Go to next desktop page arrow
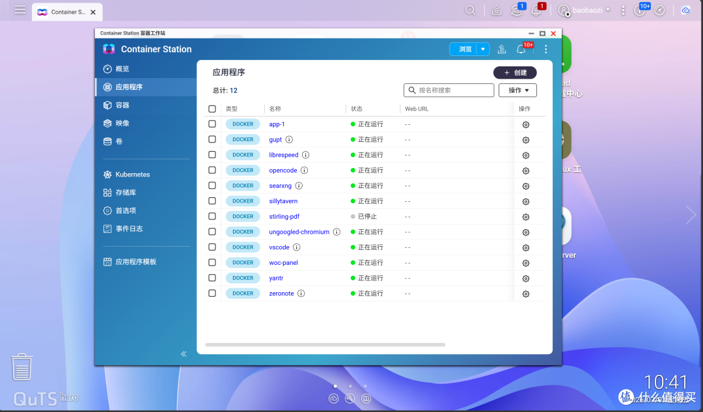The height and width of the screenshot is (412, 703). point(691,215)
